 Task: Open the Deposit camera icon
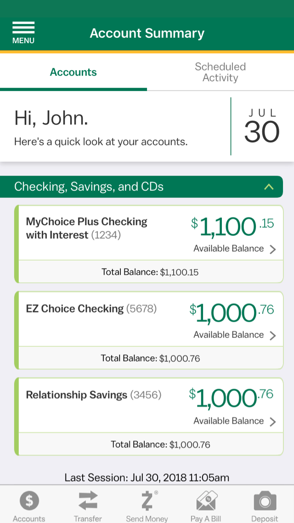coord(265,500)
